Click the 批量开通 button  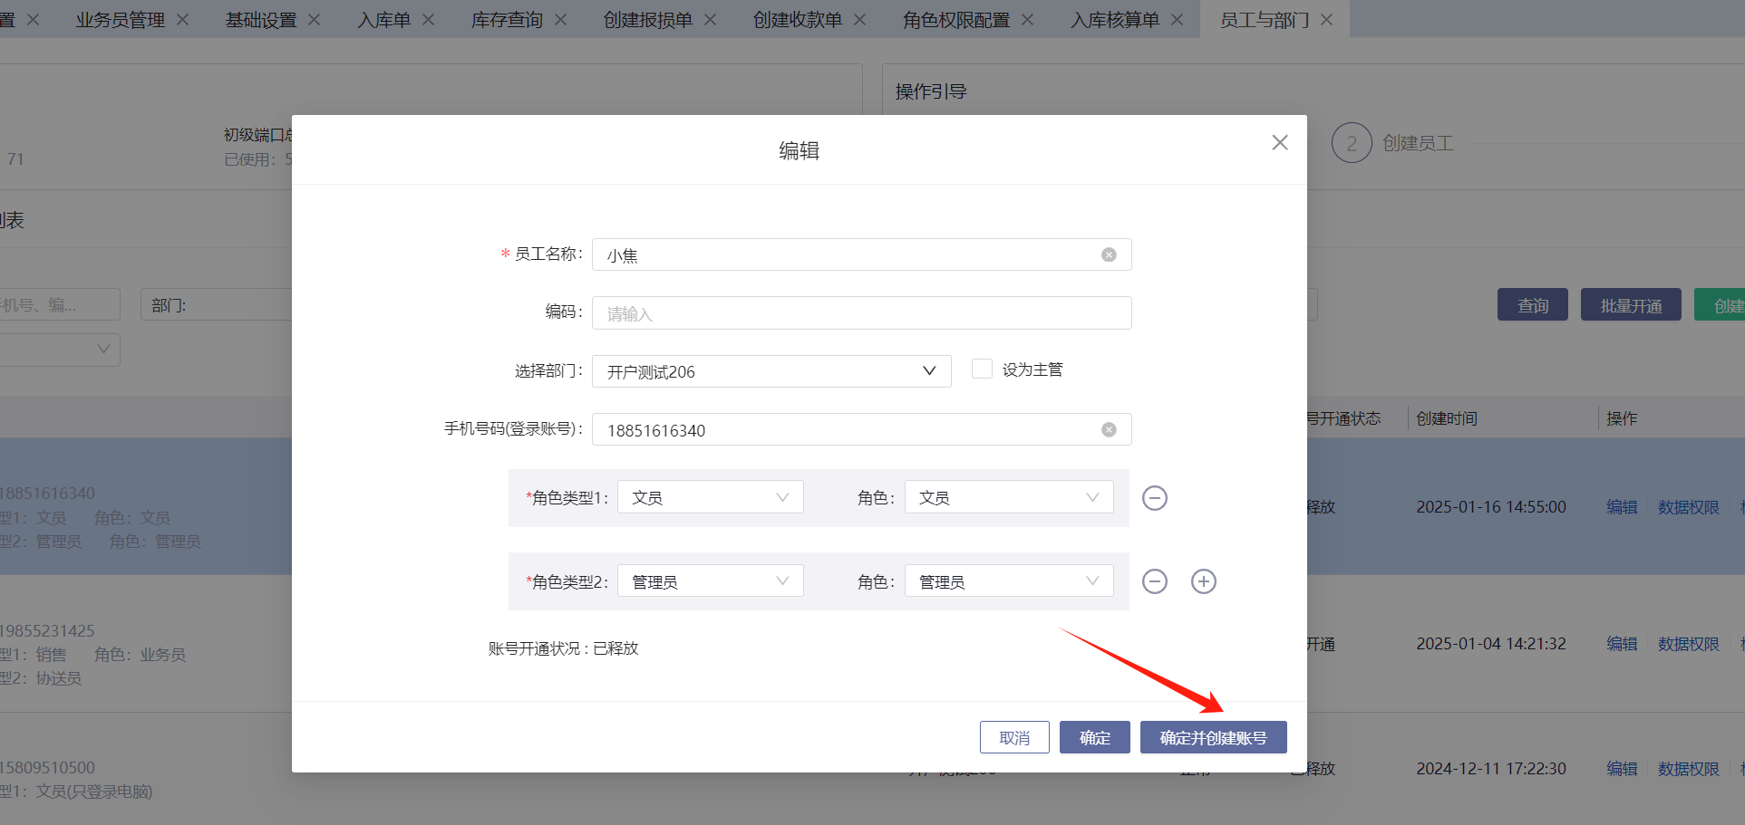[x=1630, y=305]
